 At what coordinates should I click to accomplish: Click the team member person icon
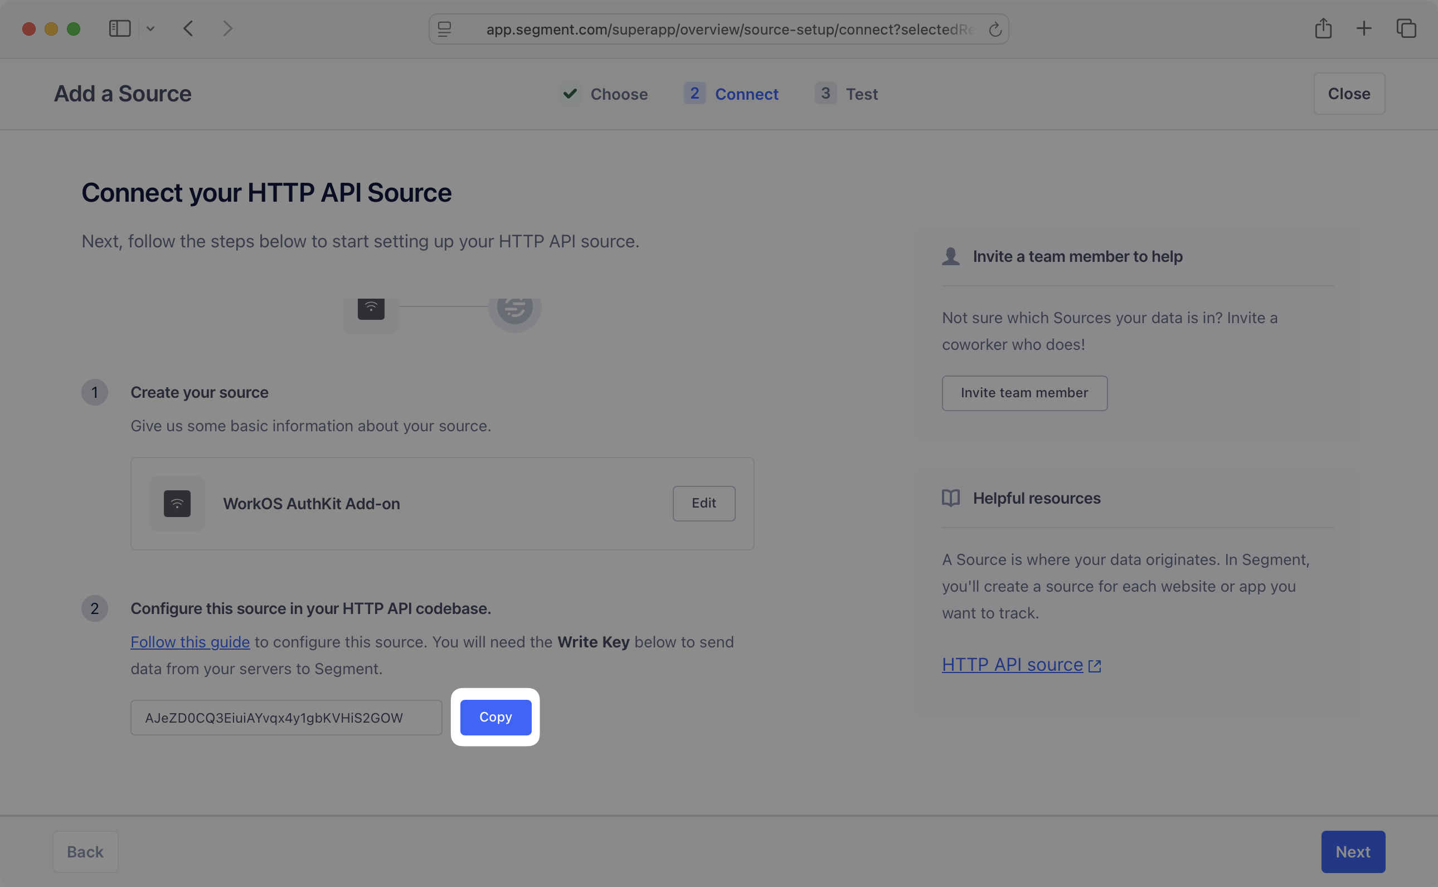pyautogui.click(x=951, y=256)
